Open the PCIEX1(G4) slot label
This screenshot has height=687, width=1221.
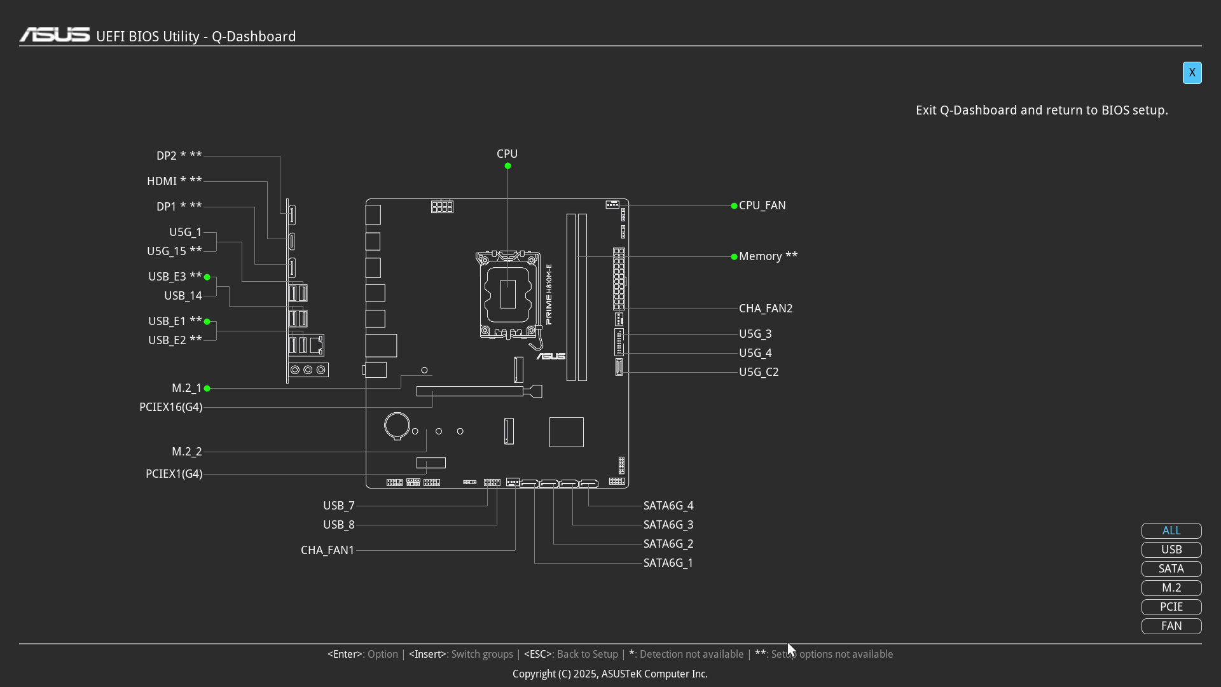174,474
